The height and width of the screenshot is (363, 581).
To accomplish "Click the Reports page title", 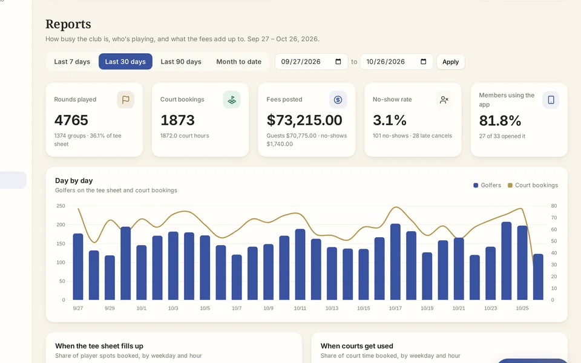I will [x=68, y=24].
